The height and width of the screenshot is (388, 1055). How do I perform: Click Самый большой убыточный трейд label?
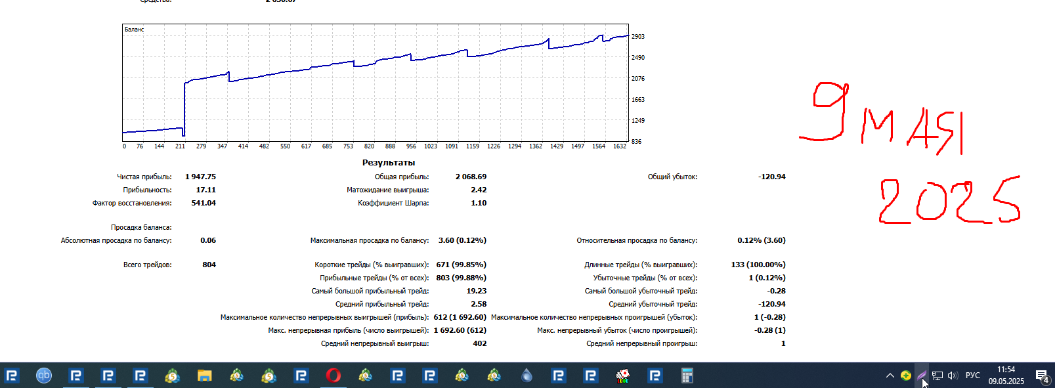coord(641,291)
